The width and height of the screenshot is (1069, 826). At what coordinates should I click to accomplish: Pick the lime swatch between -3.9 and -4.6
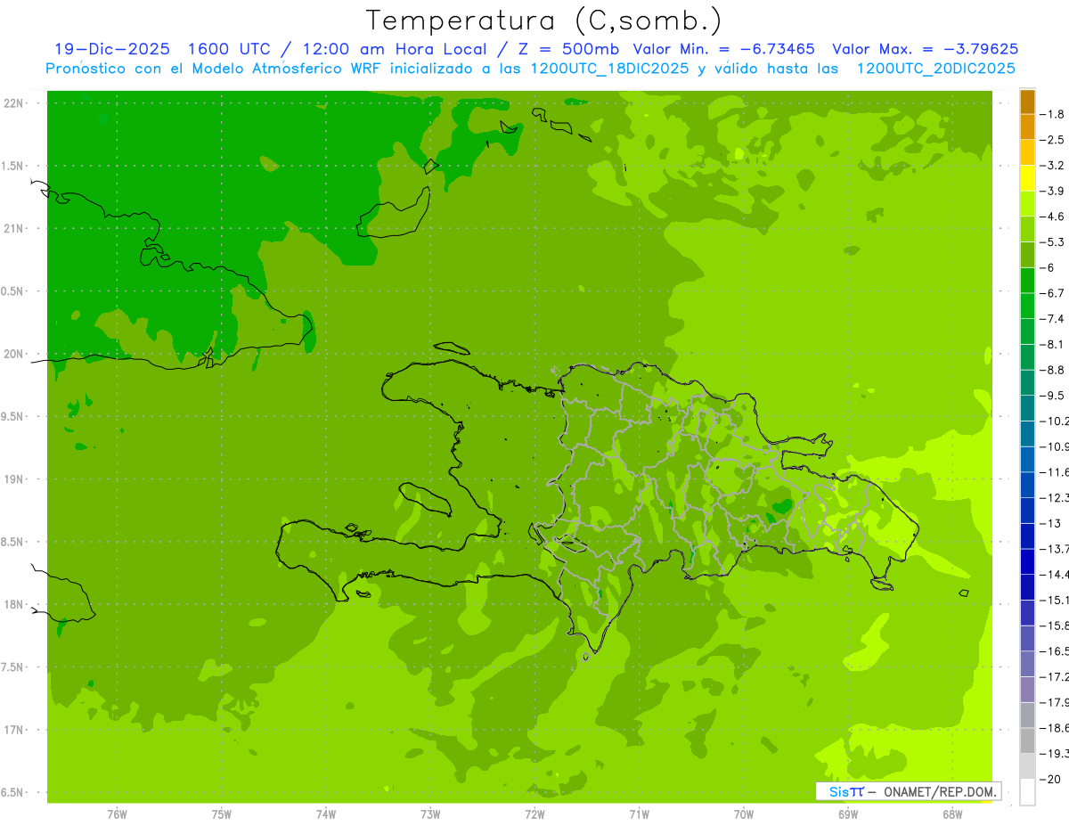[x=1027, y=204]
